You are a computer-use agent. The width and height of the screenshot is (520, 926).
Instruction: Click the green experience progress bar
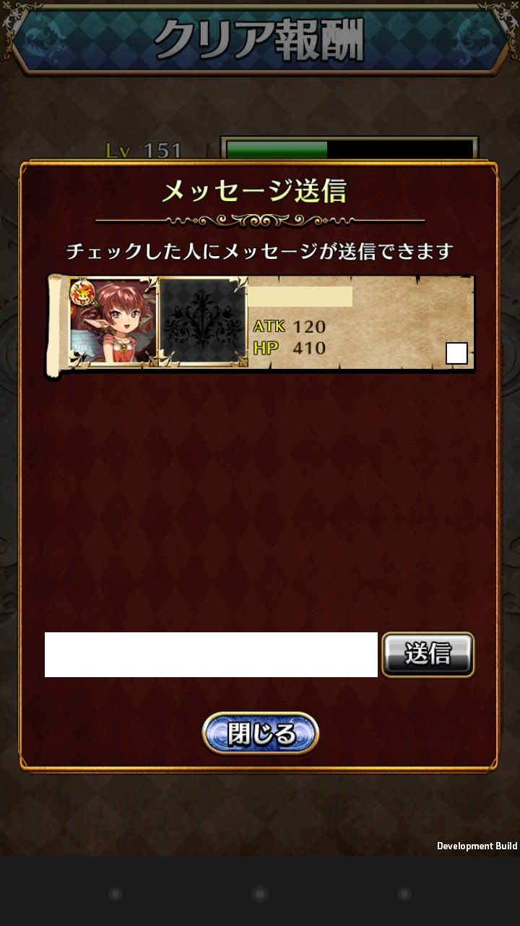349,150
